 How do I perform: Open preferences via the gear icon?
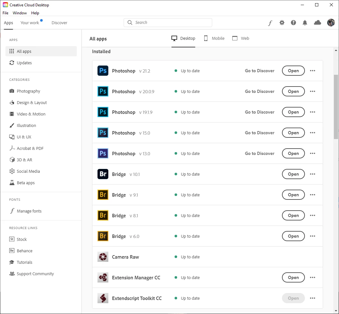[x=282, y=23]
